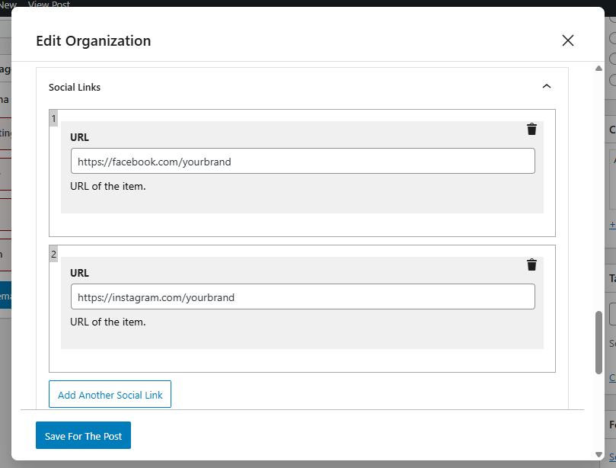Click the Social Links section heading
Viewport: 616px width, 468px height.
point(75,87)
